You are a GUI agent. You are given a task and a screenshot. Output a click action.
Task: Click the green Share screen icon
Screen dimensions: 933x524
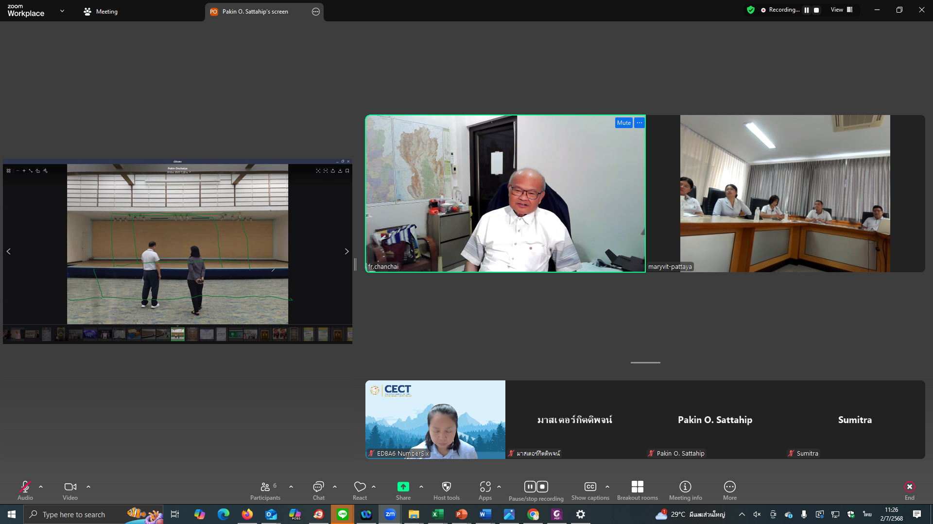403,487
